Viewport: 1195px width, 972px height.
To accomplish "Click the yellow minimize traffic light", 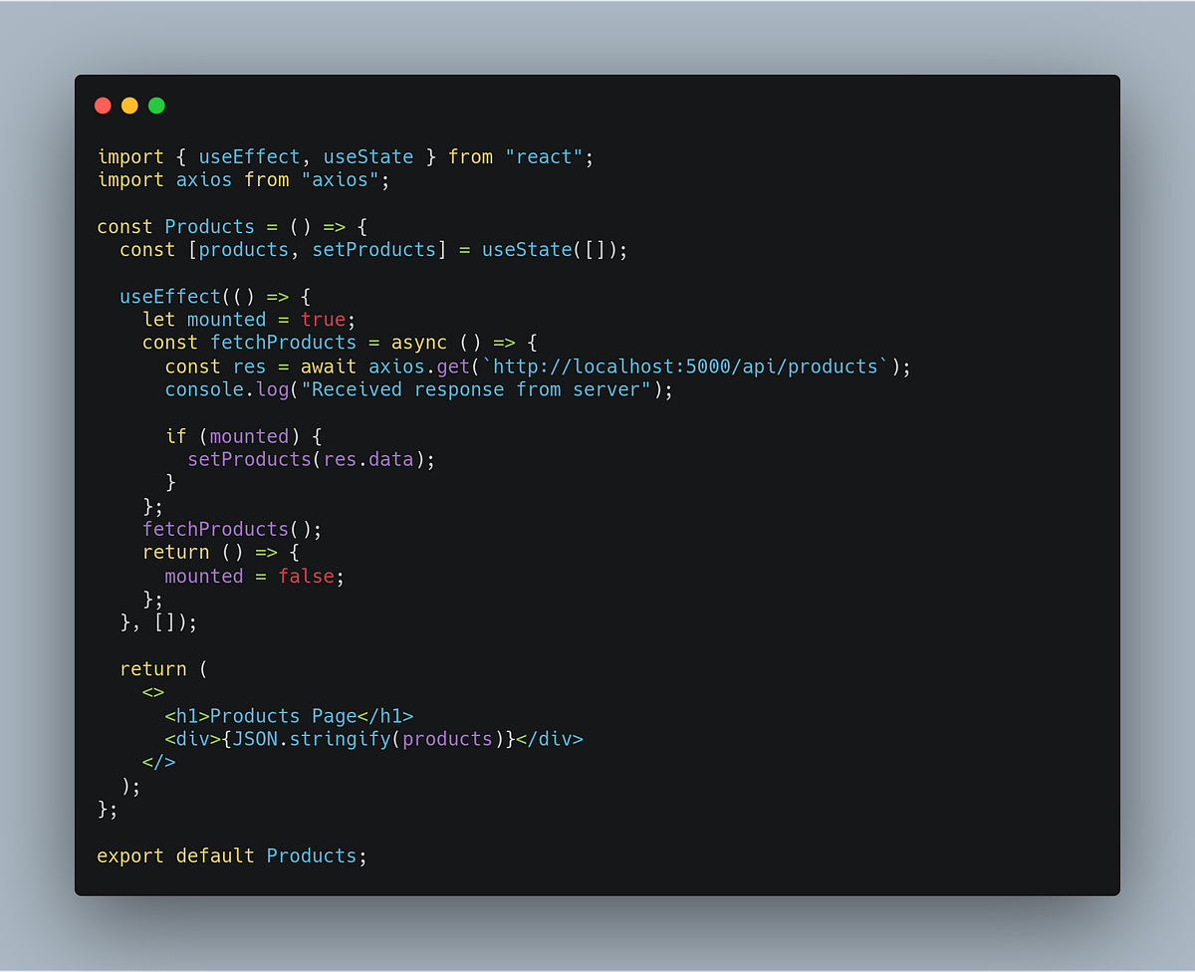I will (129, 105).
